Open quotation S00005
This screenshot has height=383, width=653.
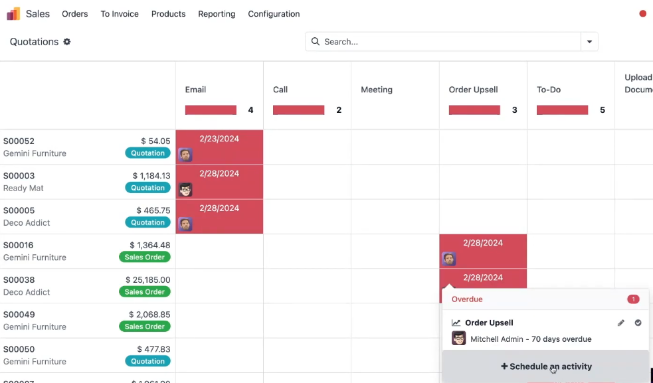(19, 210)
